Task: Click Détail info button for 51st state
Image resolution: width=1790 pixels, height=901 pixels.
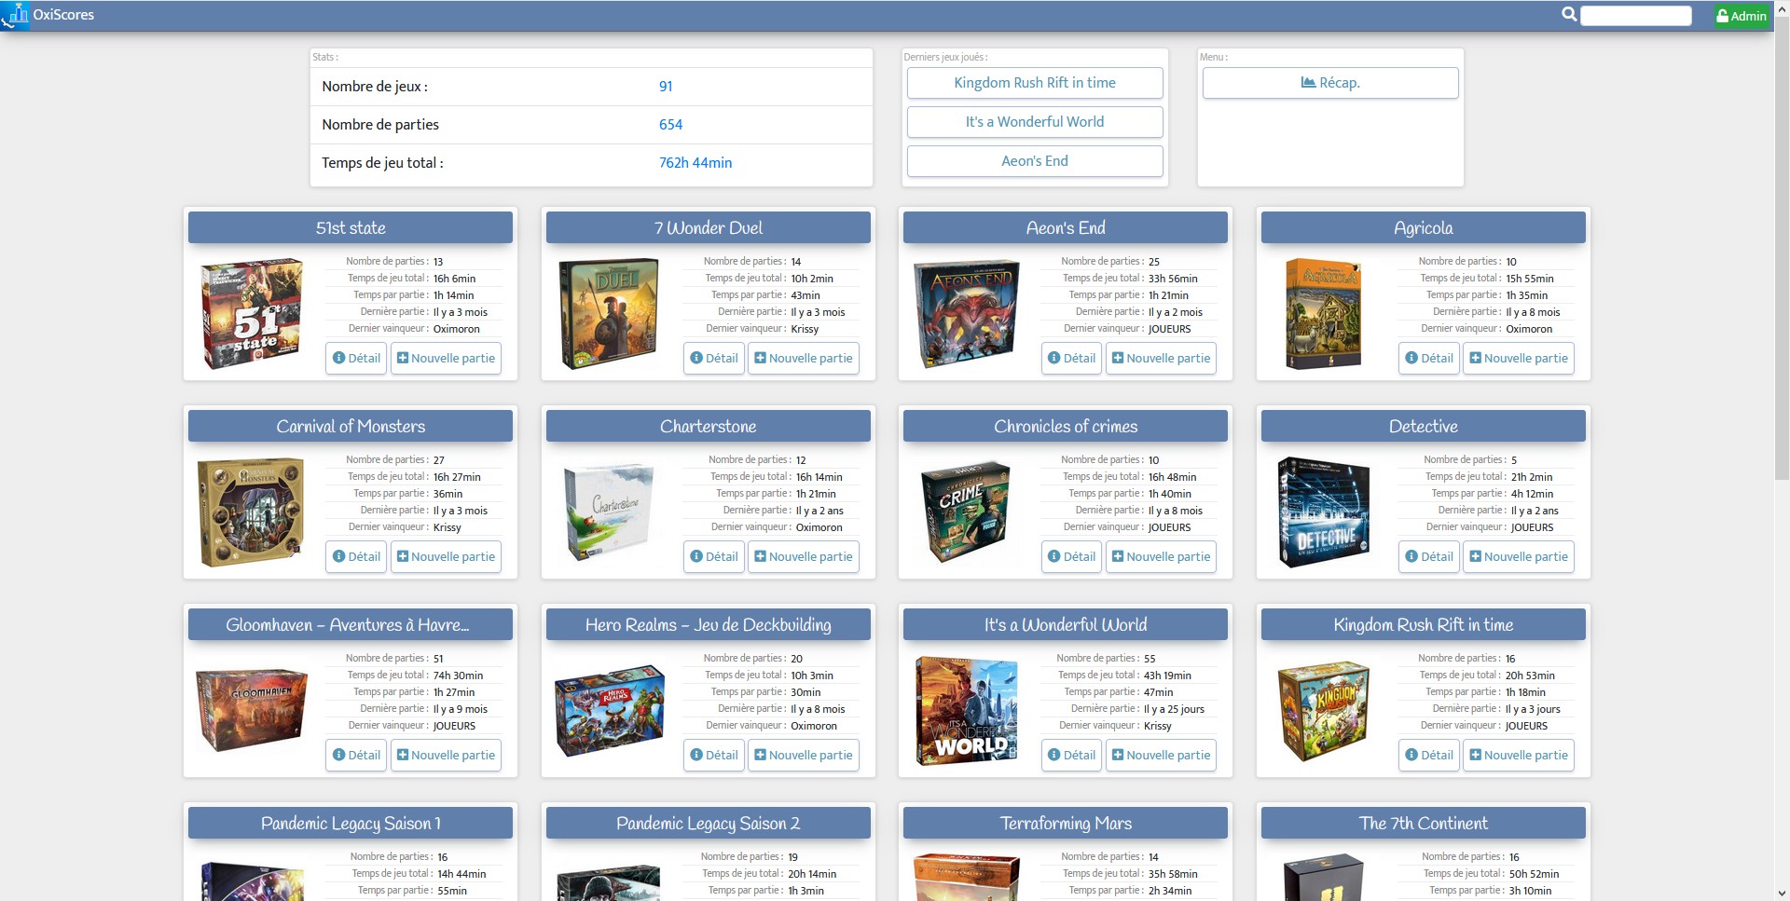Action: coord(356,359)
